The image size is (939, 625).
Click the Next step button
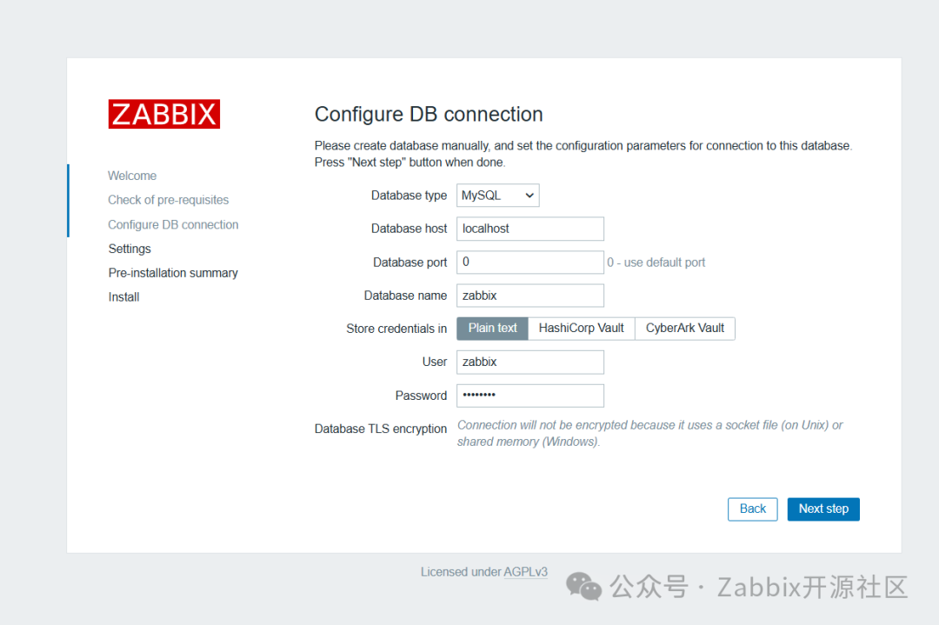pyautogui.click(x=822, y=509)
